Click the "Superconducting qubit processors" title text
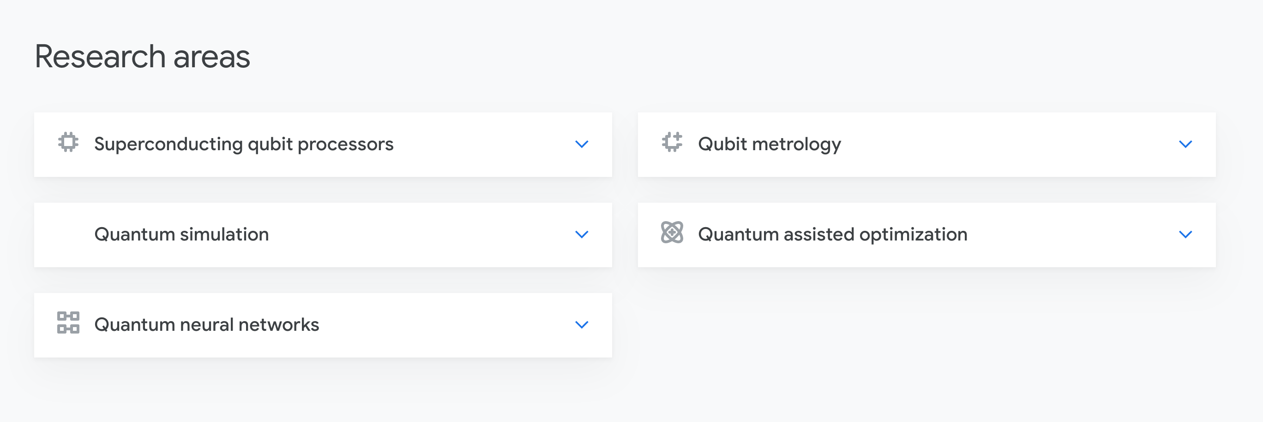This screenshot has height=422, width=1263. (x=244, y=144)
